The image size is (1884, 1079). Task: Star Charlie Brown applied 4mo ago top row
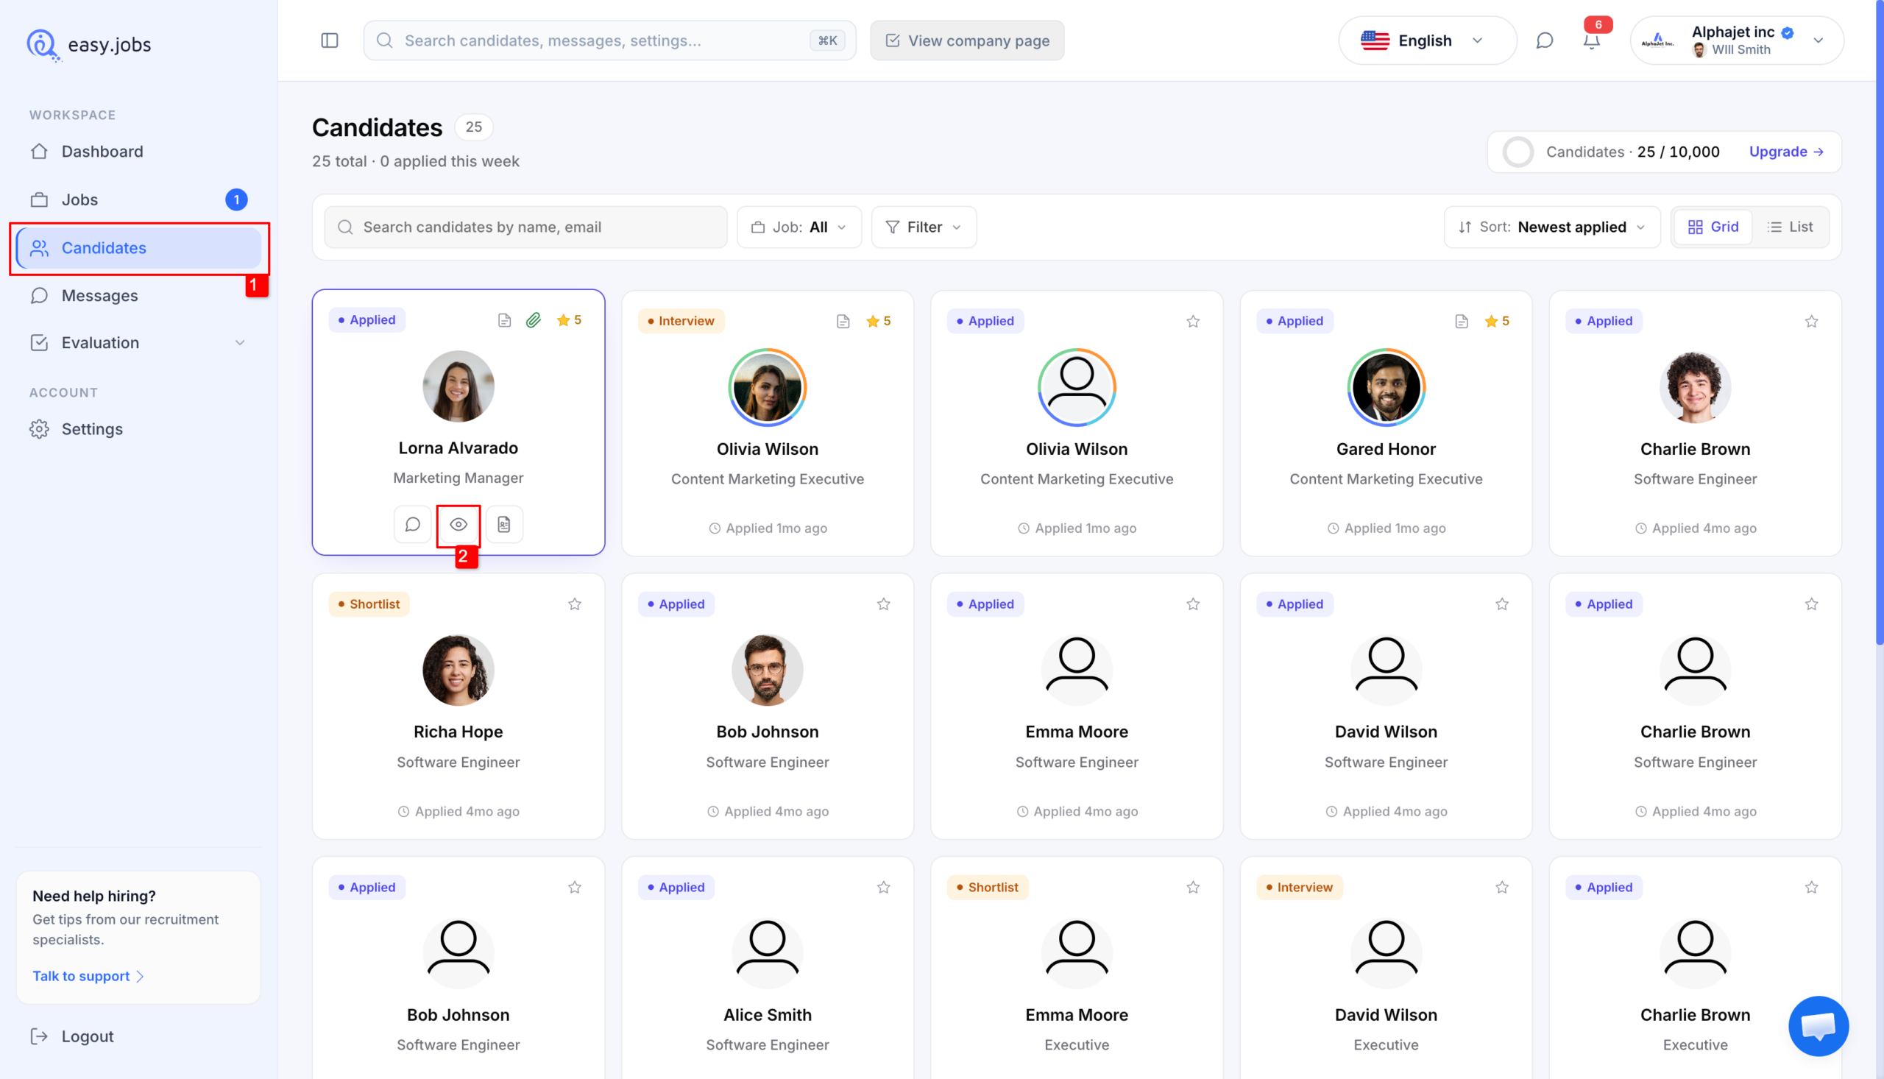coord(1811,321)
